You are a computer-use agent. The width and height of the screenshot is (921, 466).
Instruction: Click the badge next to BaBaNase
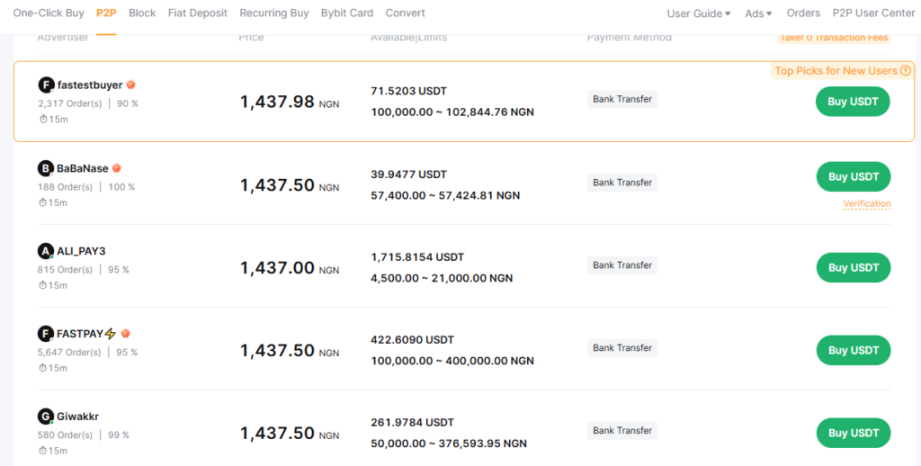pyautogui.click(x=116, y=168)
